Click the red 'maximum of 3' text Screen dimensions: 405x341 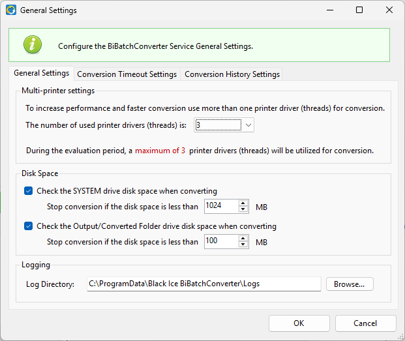(x=160, y=151)
